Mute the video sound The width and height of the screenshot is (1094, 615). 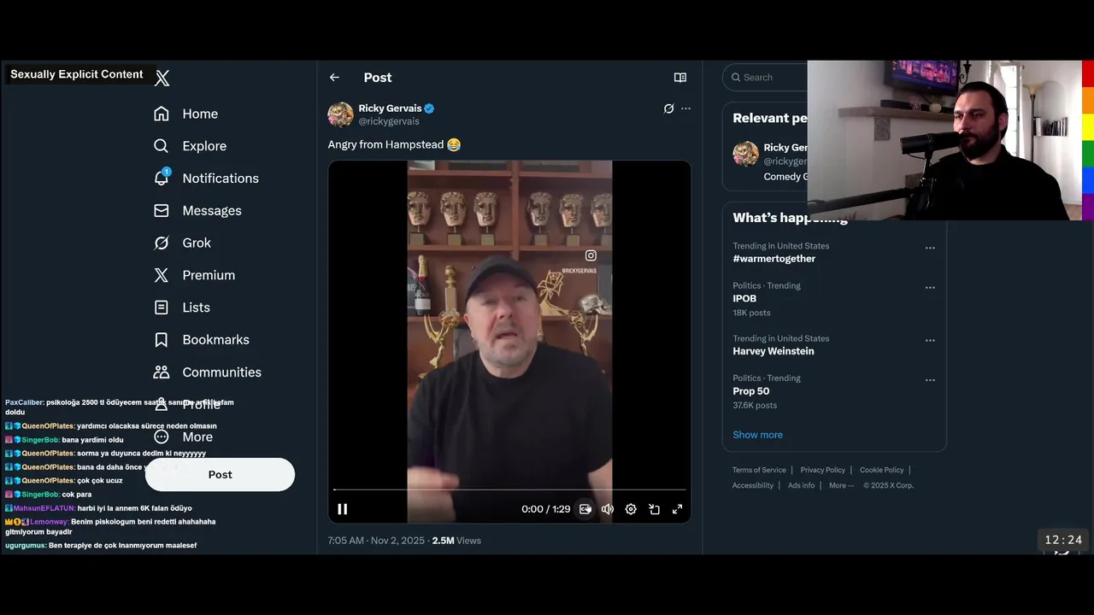608,509
